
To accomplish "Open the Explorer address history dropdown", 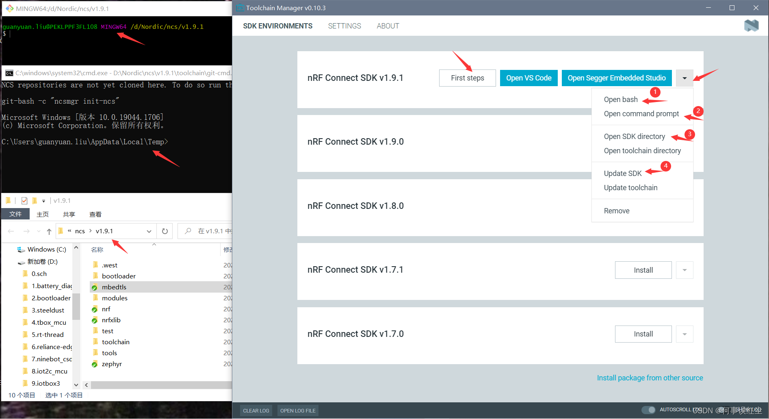I will [149, 231].
